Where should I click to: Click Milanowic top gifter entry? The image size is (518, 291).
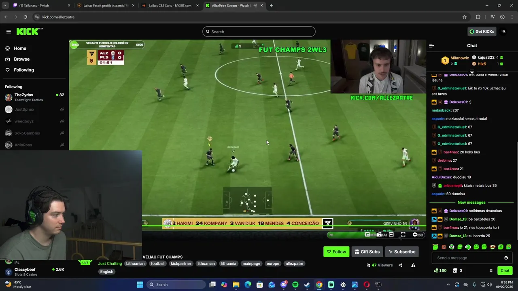455,61
